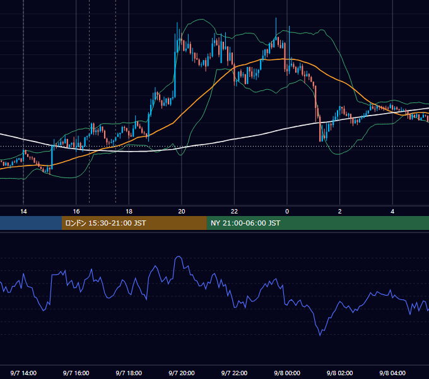Screen dimensions: 429x379
Task: Click the '22' hour label on price chart axis
Action: click(234, 212)
